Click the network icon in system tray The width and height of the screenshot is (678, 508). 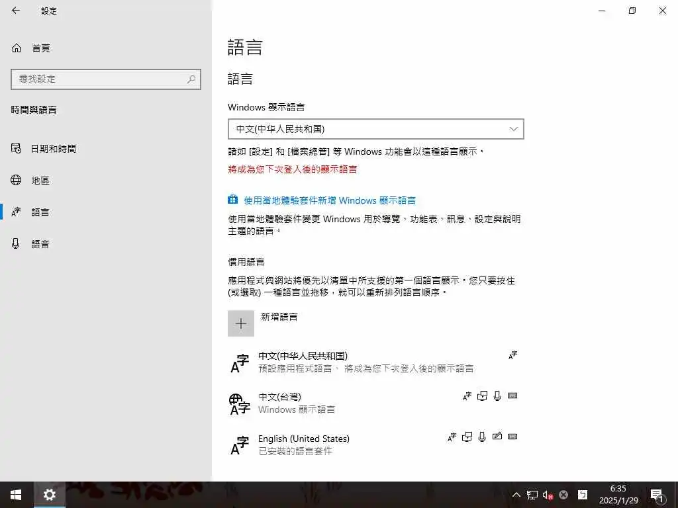pos(532,495)
